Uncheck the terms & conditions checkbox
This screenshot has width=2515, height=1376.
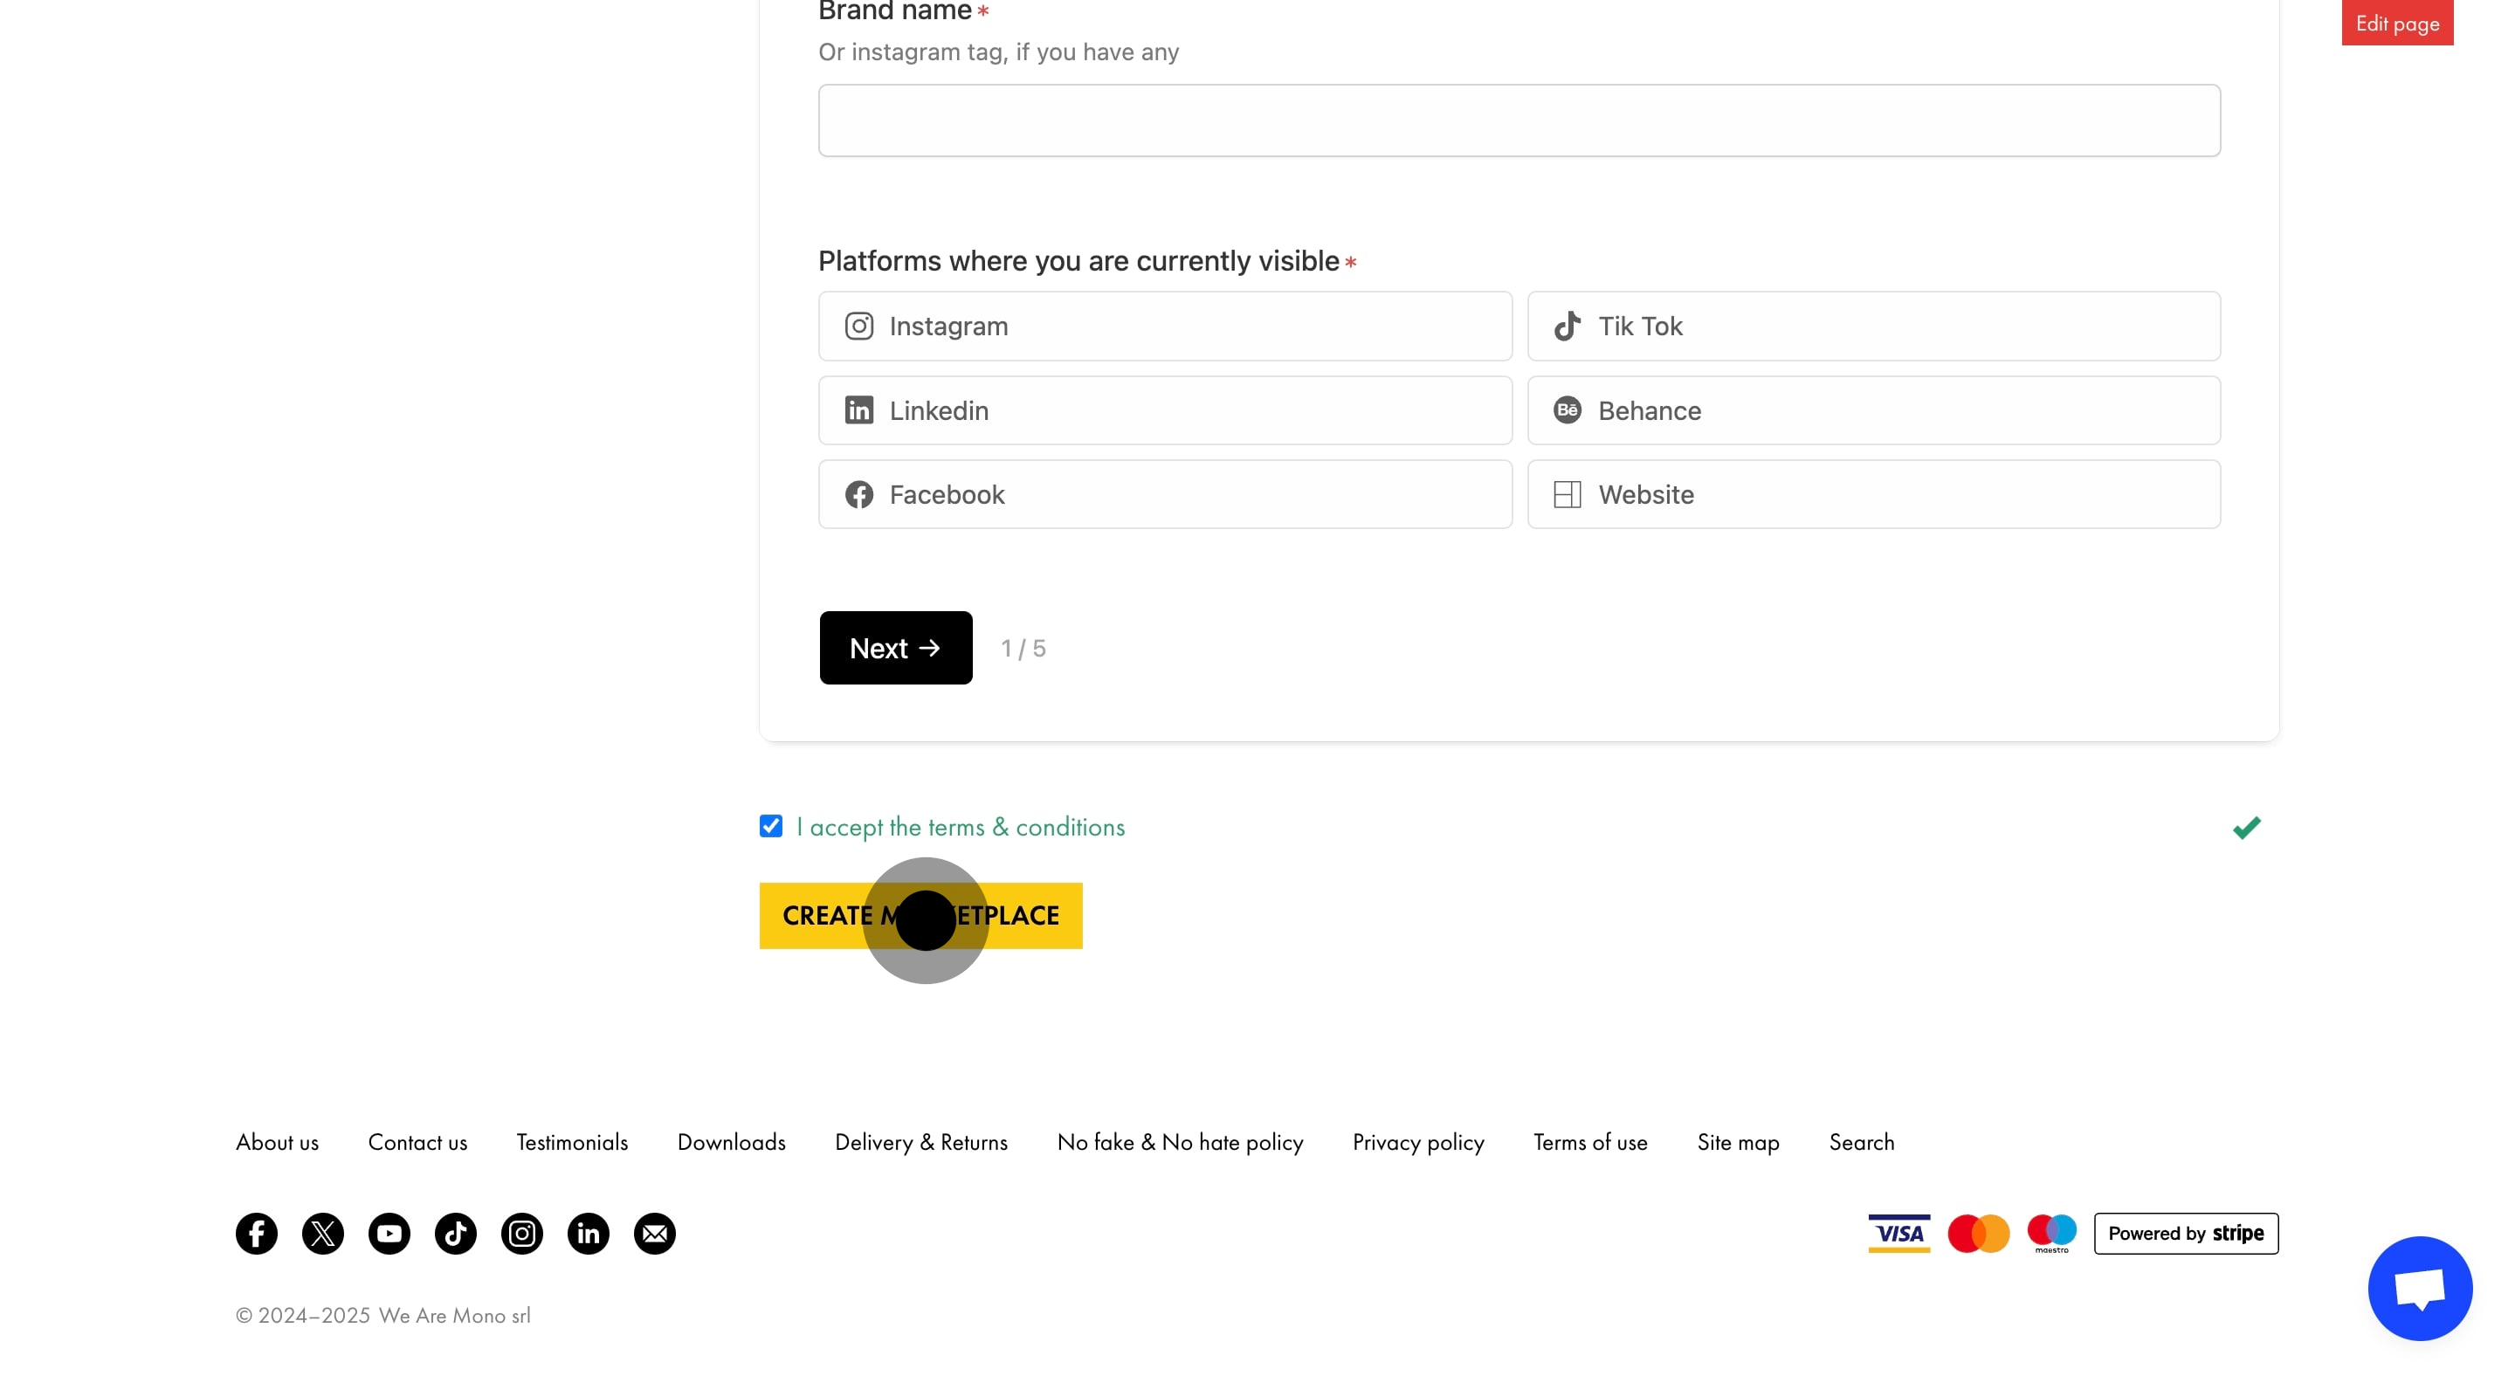[x=771, y=826]
